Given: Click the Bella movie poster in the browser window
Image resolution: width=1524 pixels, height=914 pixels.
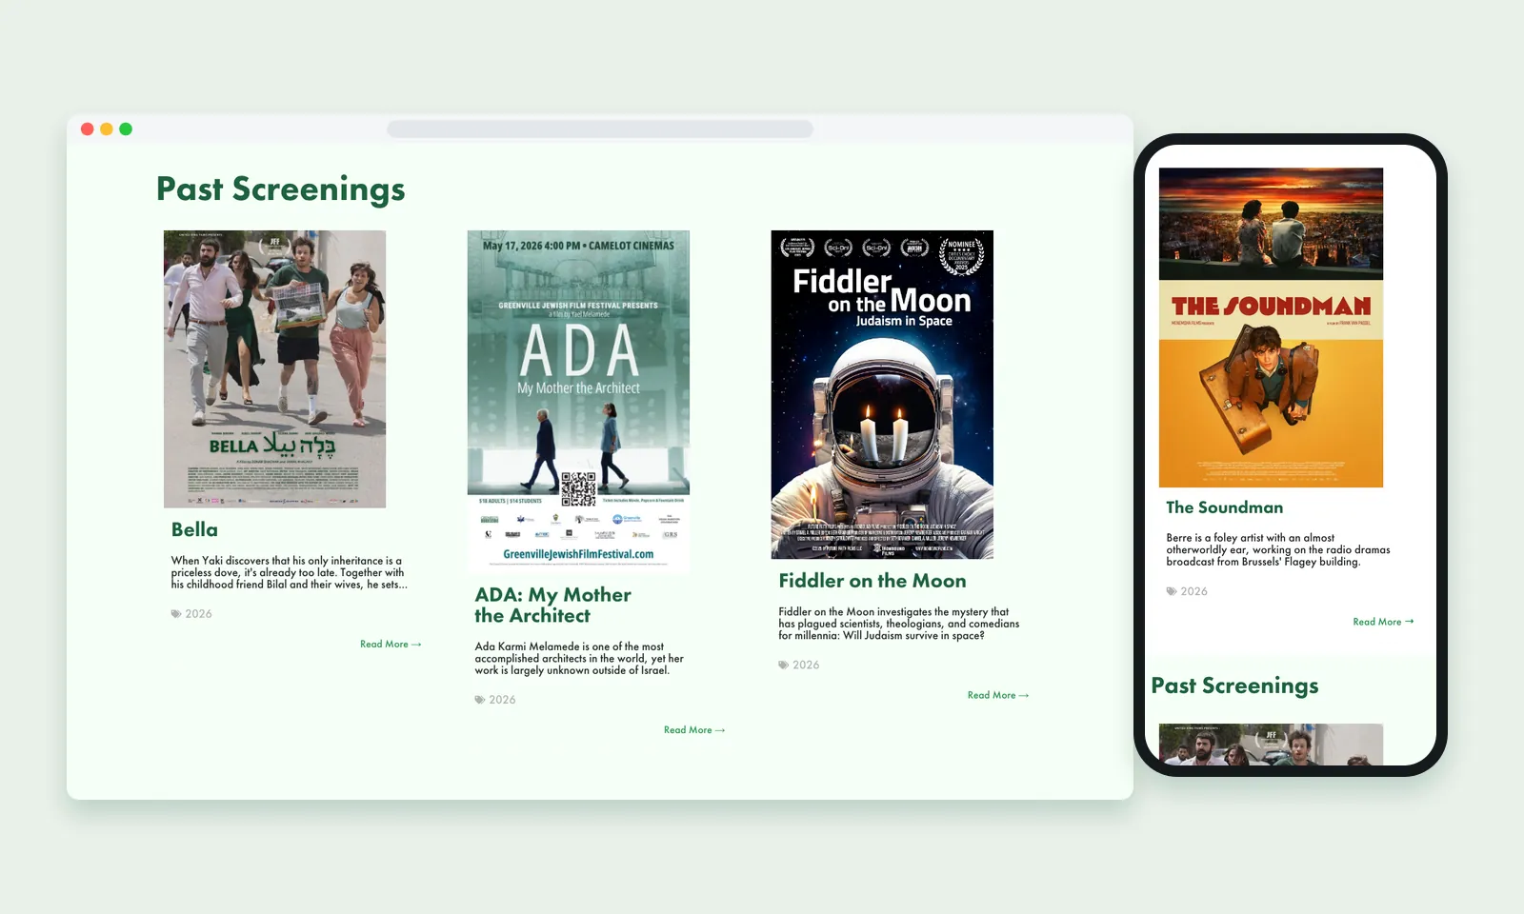Looking at the screenshot, I should click(274, 369).
